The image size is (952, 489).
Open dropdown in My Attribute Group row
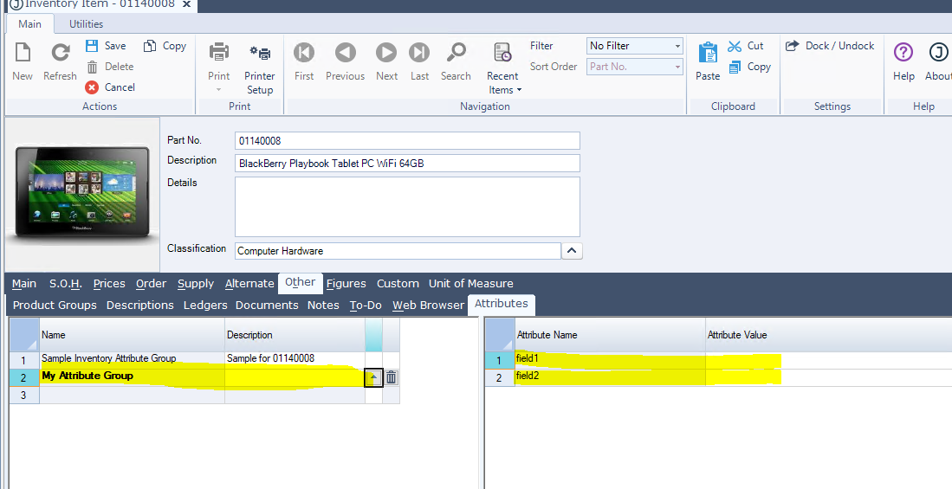[373, 377]
